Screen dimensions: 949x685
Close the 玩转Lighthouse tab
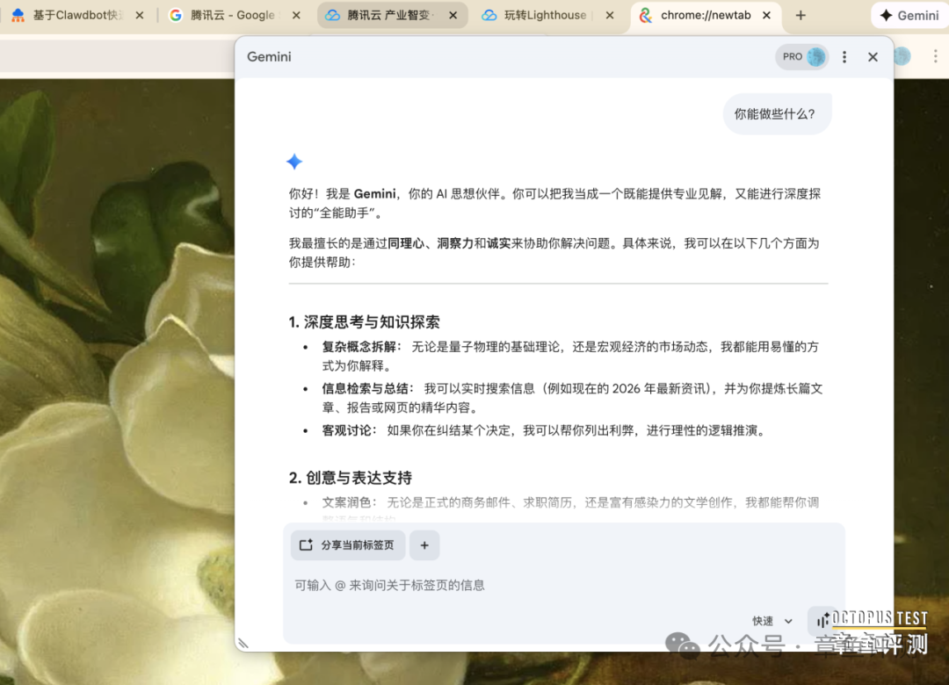pyautogui.click(x=610, y=15)
